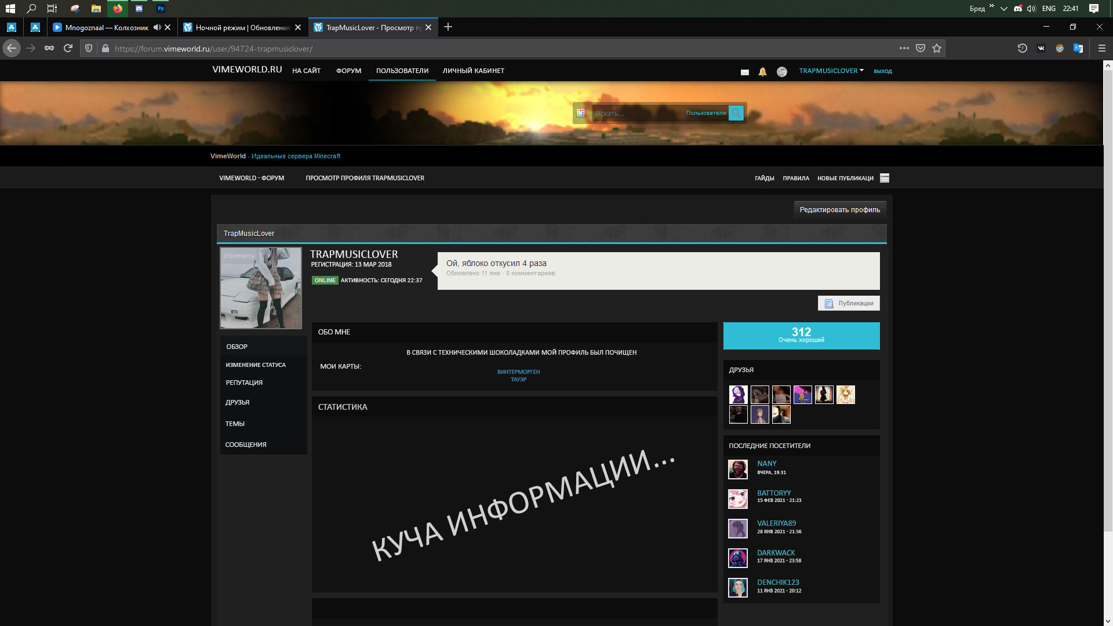Open the VK extension icon
1113x626 pixels.
click(x=1041, y=48)
